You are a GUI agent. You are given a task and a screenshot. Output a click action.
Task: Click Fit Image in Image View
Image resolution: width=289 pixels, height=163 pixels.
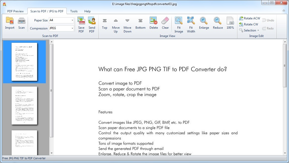[179, 24]
